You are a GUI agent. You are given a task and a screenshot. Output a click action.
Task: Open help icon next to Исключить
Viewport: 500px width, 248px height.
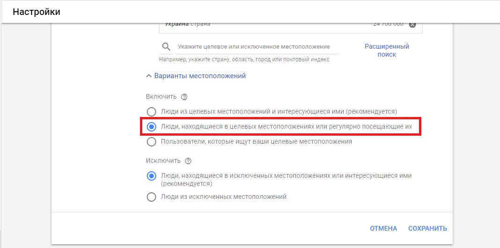(188, 161)
